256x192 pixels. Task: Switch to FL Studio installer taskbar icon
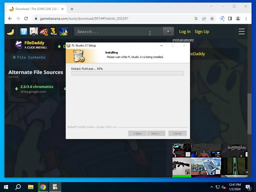click(55, 187)
